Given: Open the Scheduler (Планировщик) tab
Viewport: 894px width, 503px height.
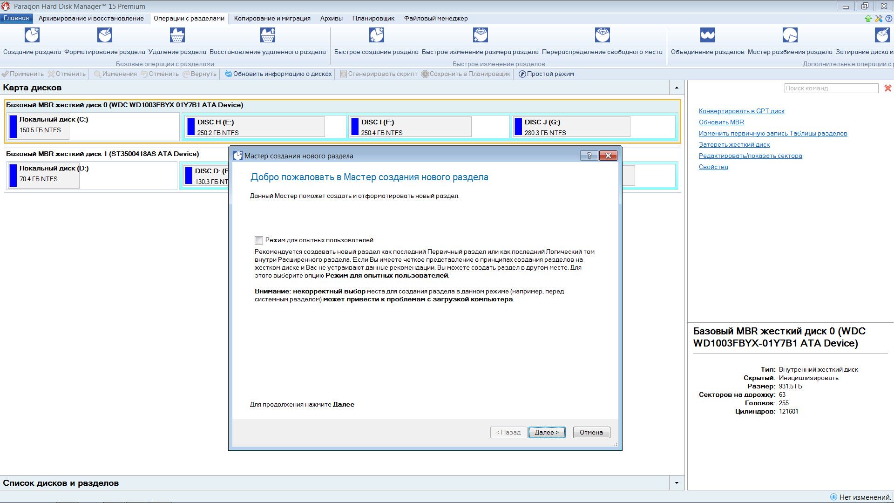Looking at the screenshot, I should [373, 19].
